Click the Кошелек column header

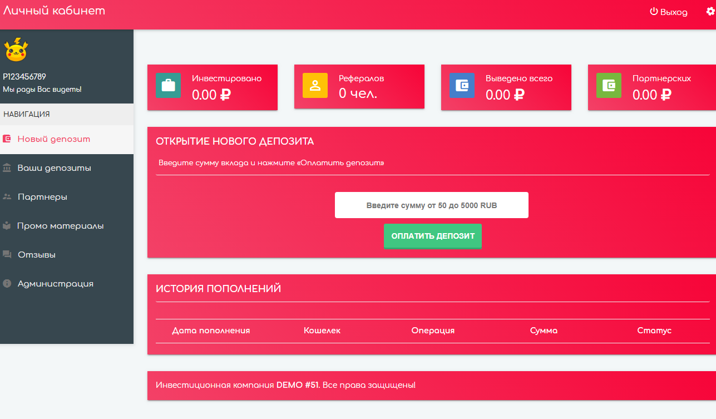(x=322, y=331)
